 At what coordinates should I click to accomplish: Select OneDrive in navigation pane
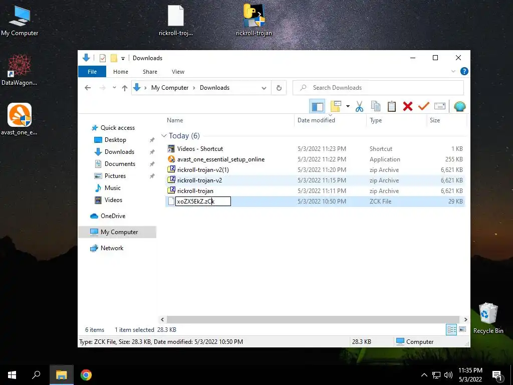click(113, 216)
